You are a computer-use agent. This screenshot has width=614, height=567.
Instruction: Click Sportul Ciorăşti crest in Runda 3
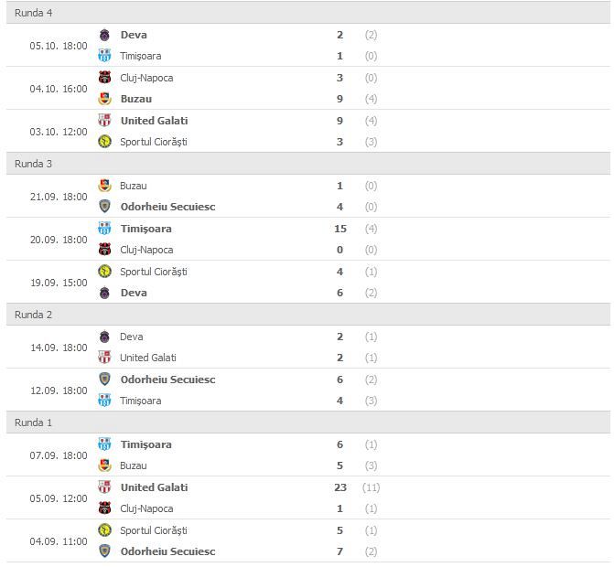[104, 272]
